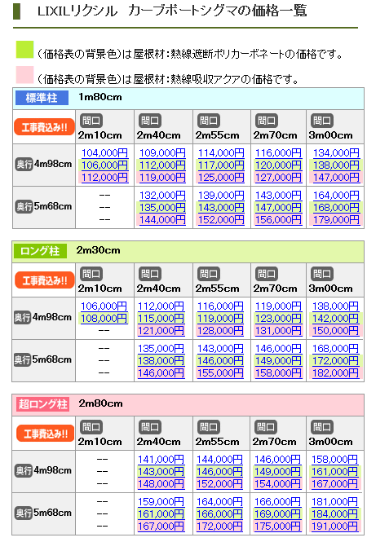Choose the 182,000円 price link
The width and height of the screenshot is (367, 542).
(335, 372)
